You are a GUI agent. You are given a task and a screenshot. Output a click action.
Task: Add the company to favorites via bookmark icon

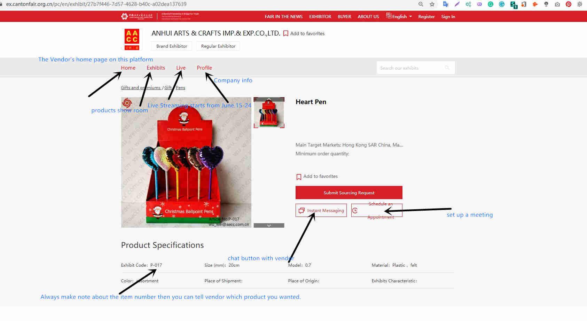(x=286, y=33)
